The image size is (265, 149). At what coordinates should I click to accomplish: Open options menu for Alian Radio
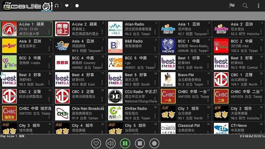click(155, 32)
